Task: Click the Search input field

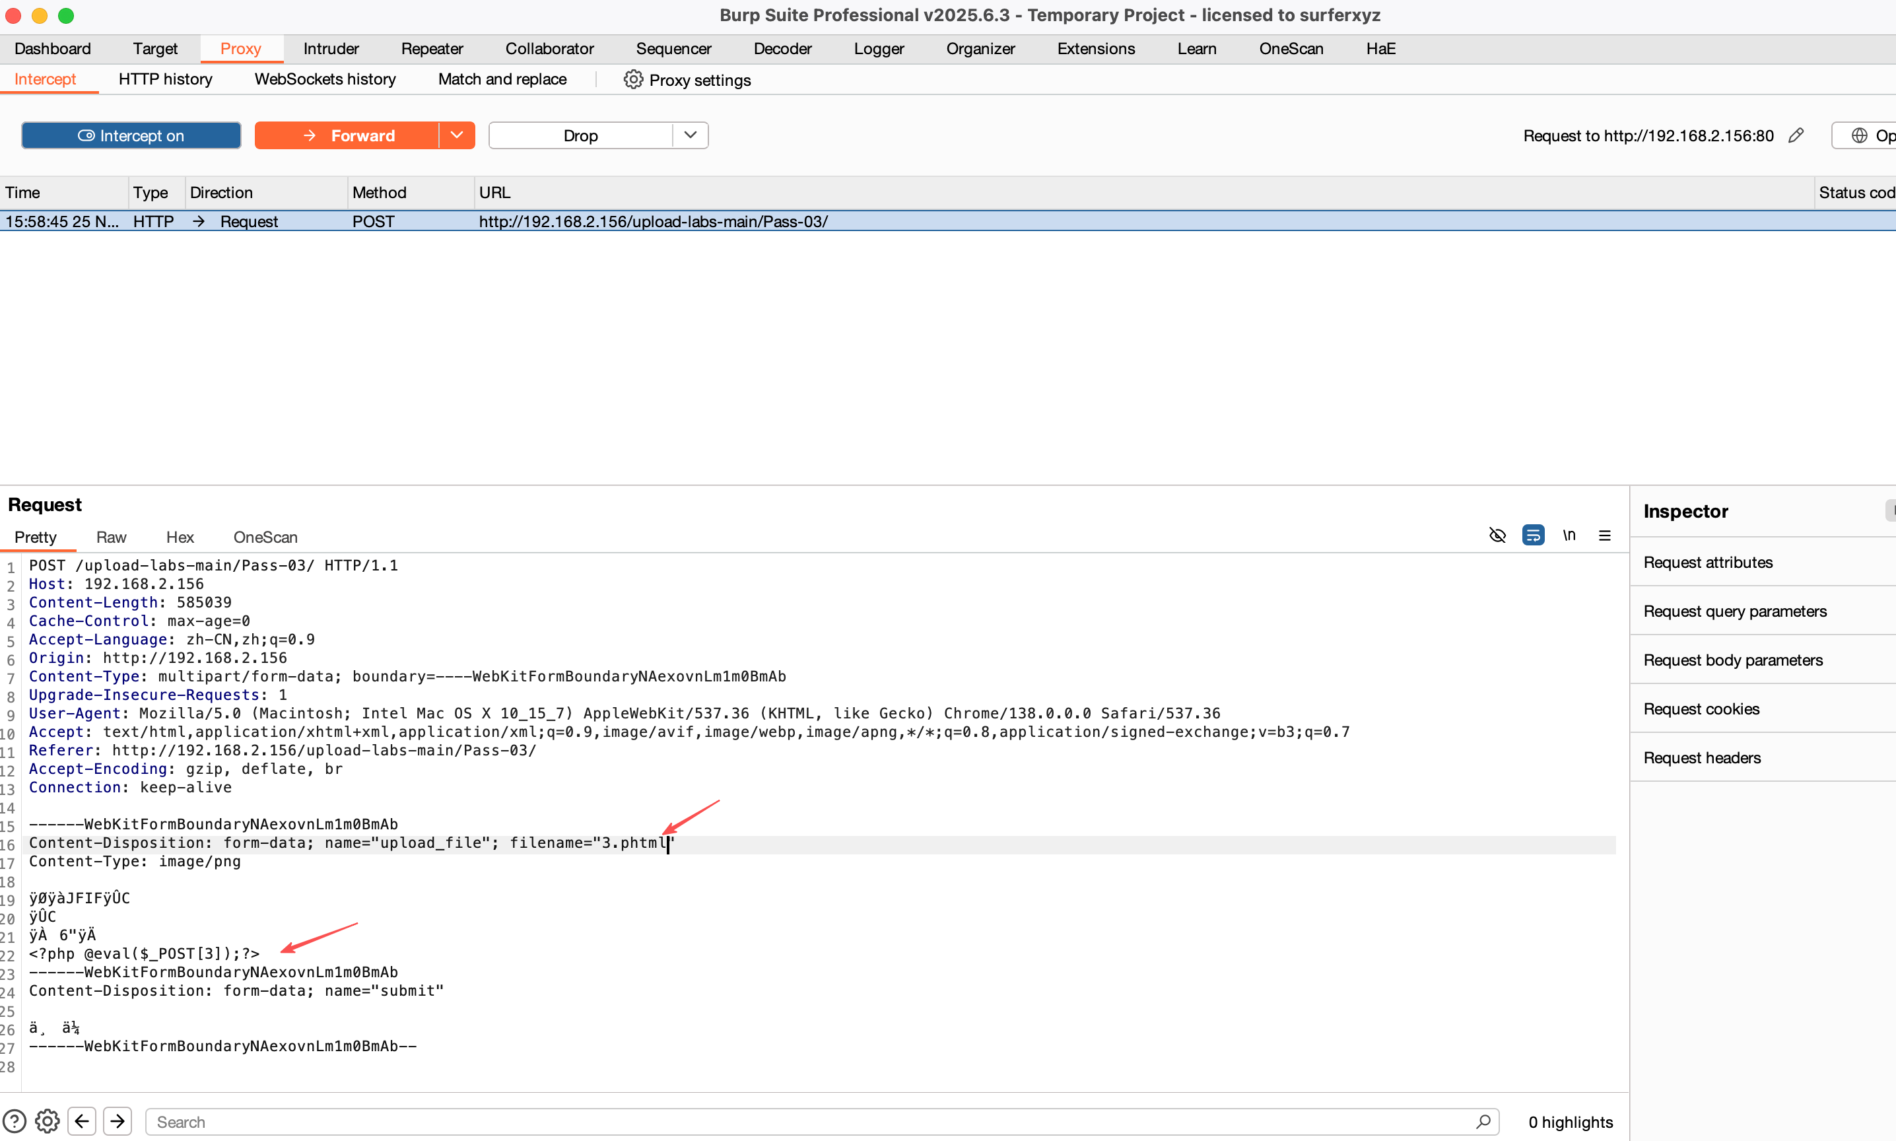Action: 807,1121
